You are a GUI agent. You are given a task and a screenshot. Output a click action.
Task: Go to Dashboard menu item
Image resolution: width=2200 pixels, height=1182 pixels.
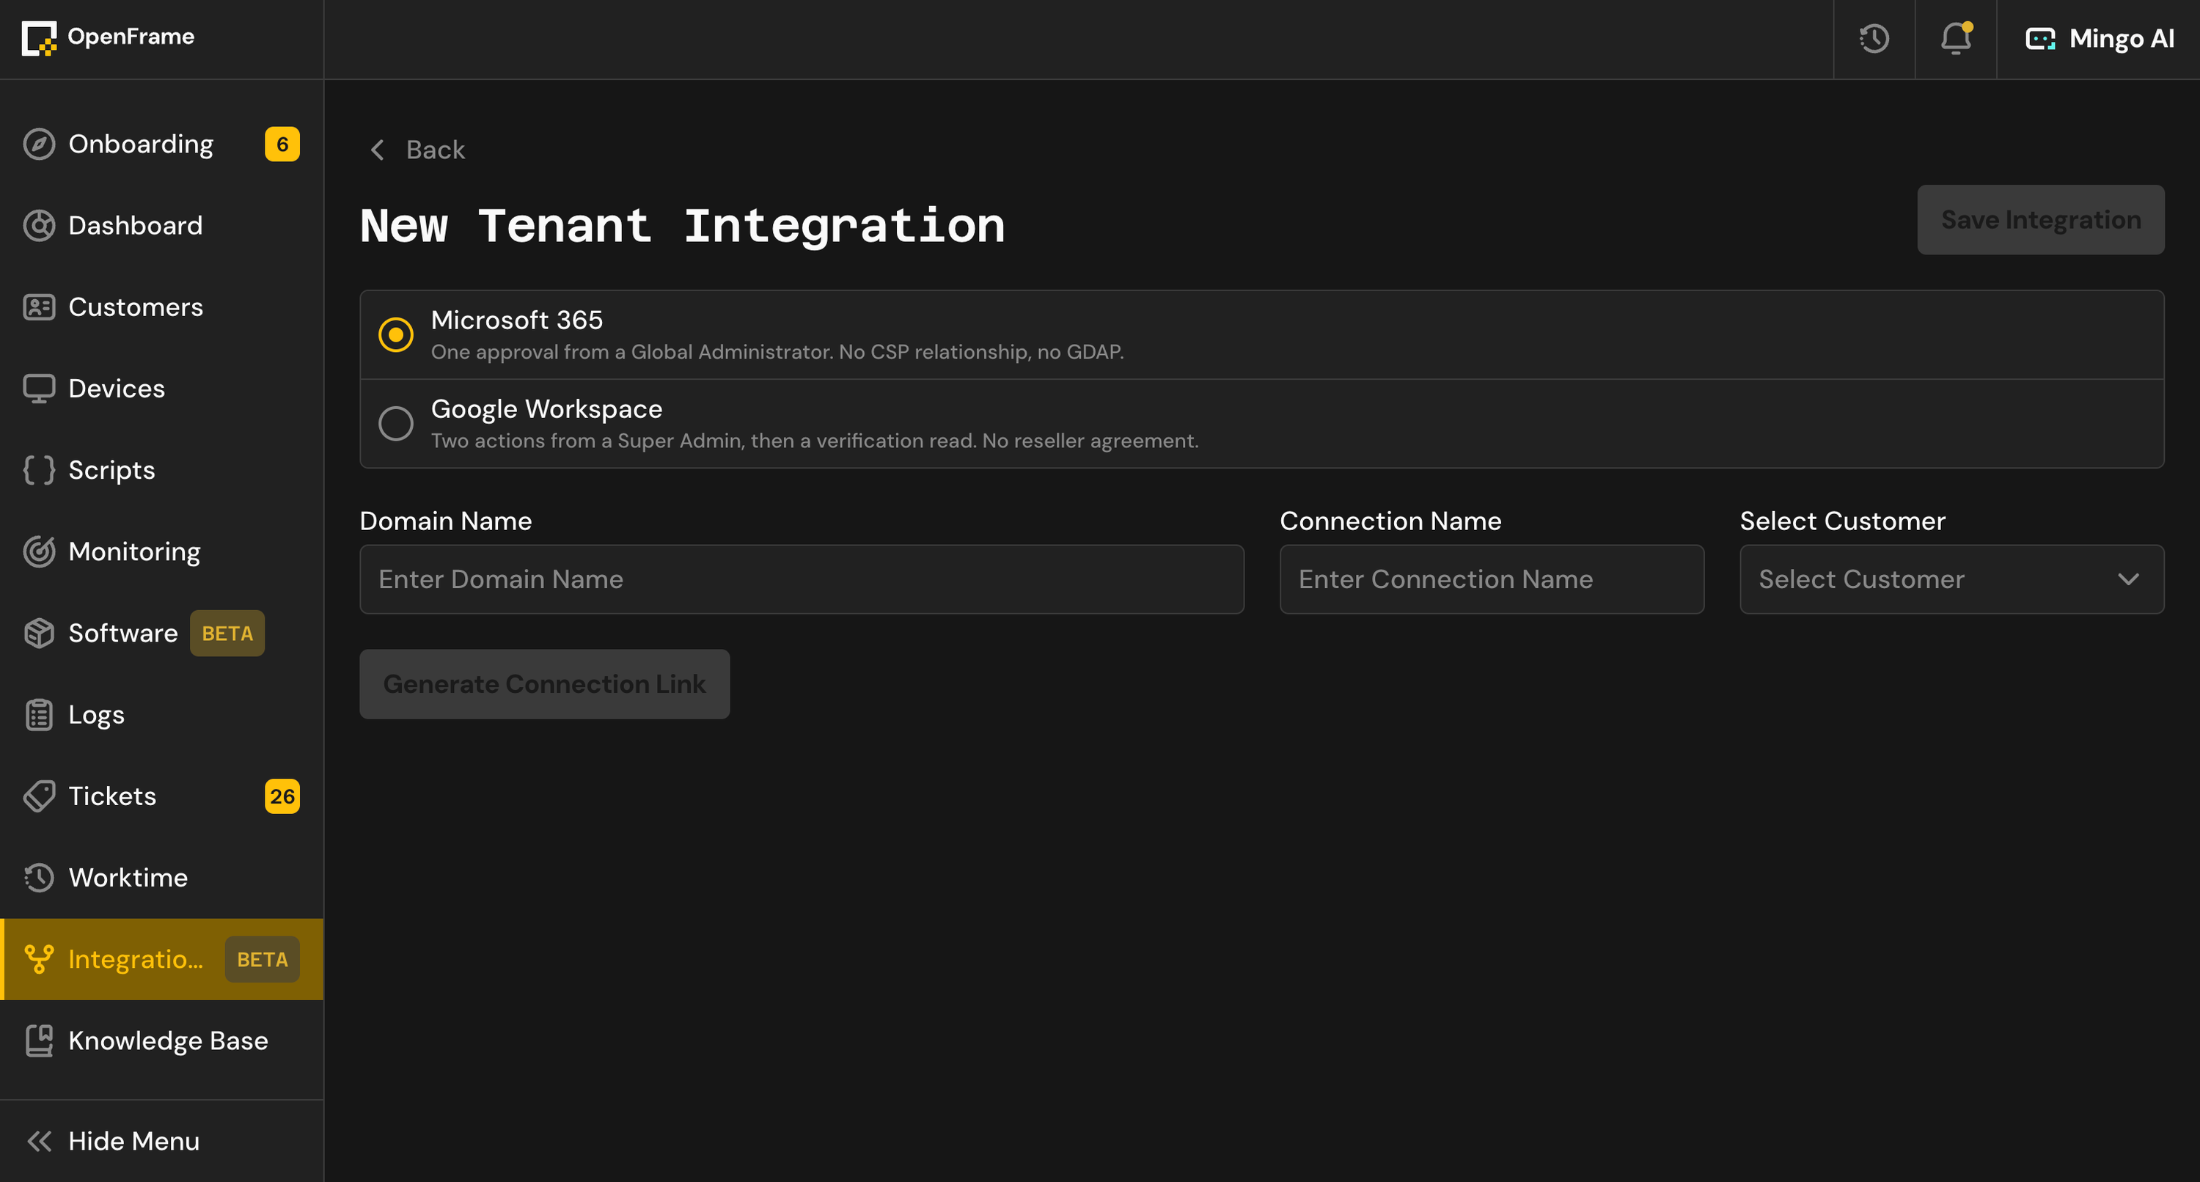[x=162, y=225]
